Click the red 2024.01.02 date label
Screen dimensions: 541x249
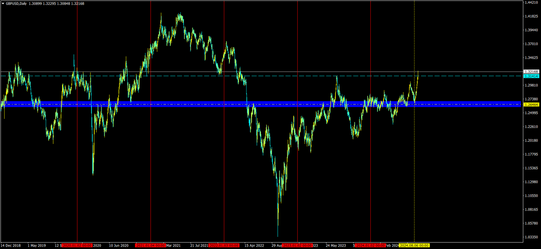[x=370, y=246]
